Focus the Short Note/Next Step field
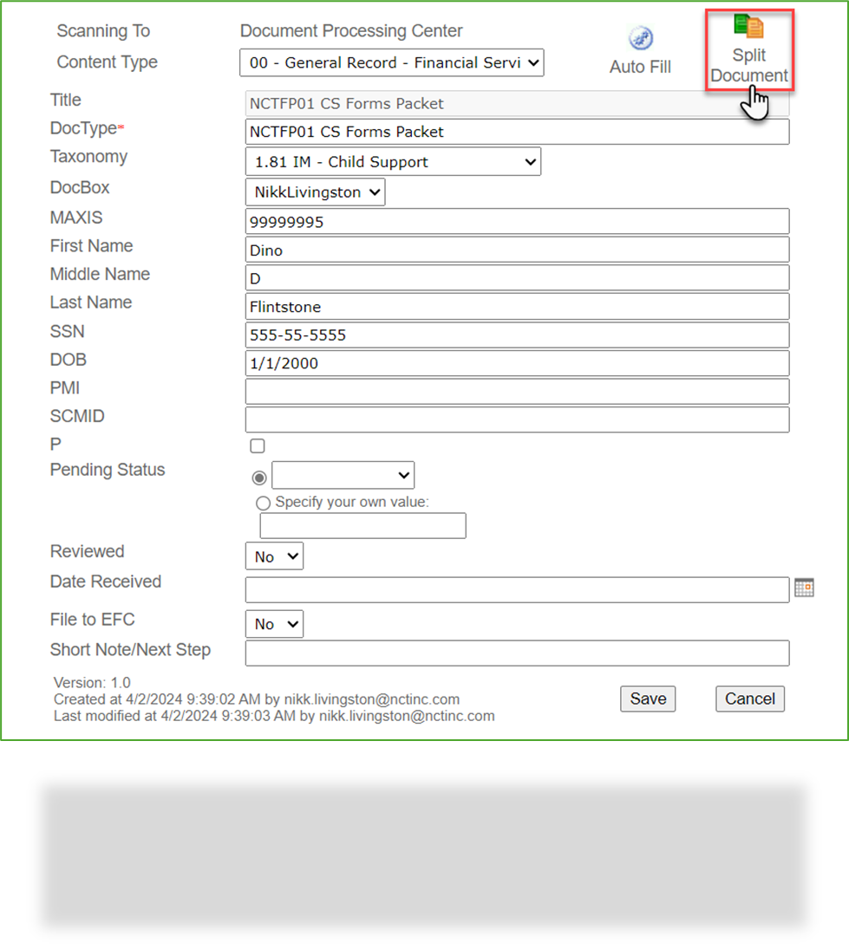This screenshot has height=949, width=849. pyautogui.click(x=517, y=653)
